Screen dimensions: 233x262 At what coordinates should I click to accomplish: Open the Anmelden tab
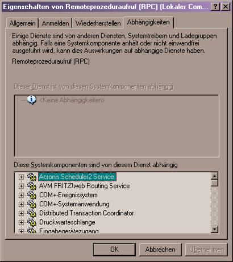(55, 23)
